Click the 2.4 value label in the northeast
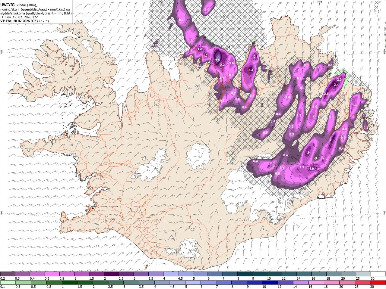This screenshot has height=289, width=386. click(x=337, y=85)
